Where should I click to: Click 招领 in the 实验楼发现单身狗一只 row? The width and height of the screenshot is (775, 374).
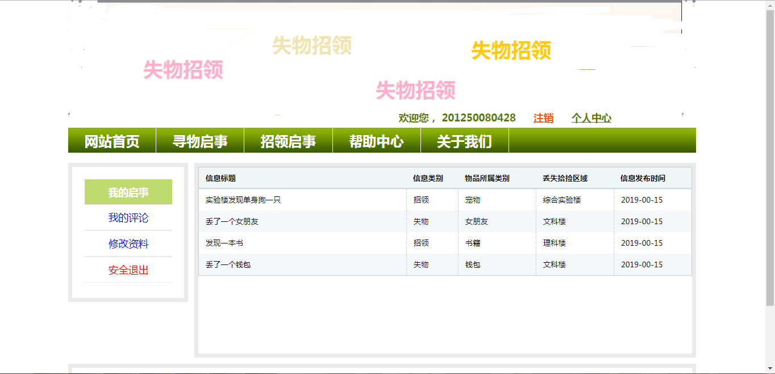[421, 200]
